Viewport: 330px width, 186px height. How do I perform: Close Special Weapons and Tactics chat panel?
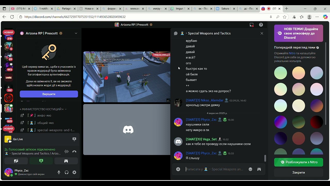pos(262,33)
